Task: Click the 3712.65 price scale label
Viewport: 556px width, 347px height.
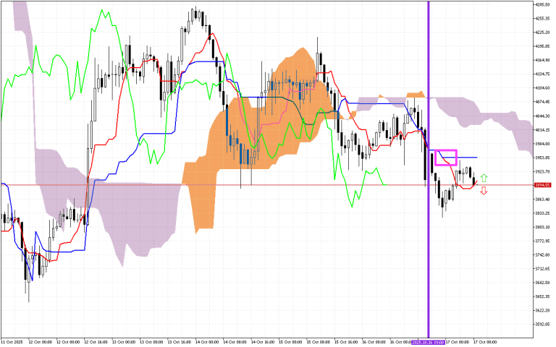Action: (x=542, y=269)
